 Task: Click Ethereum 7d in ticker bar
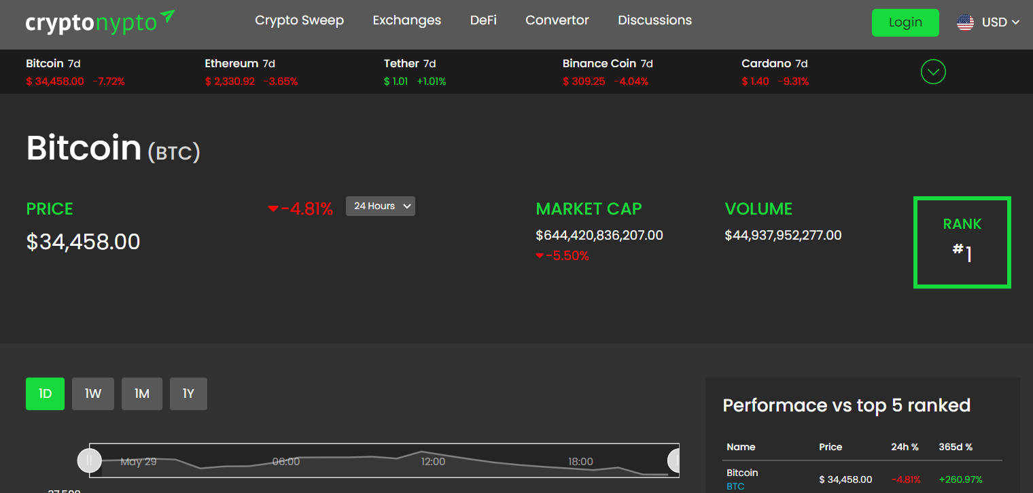tap(240, 63)
